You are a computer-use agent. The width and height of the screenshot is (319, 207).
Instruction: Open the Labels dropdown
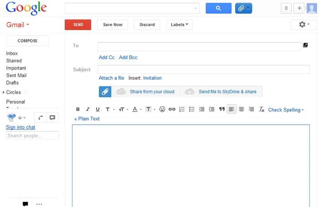tap(179, 25)
